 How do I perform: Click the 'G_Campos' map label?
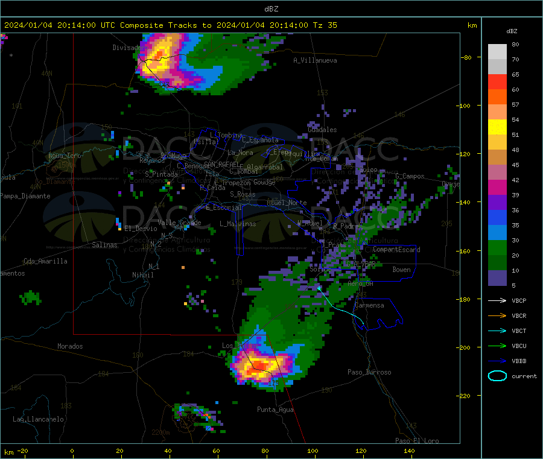(410, 176)
